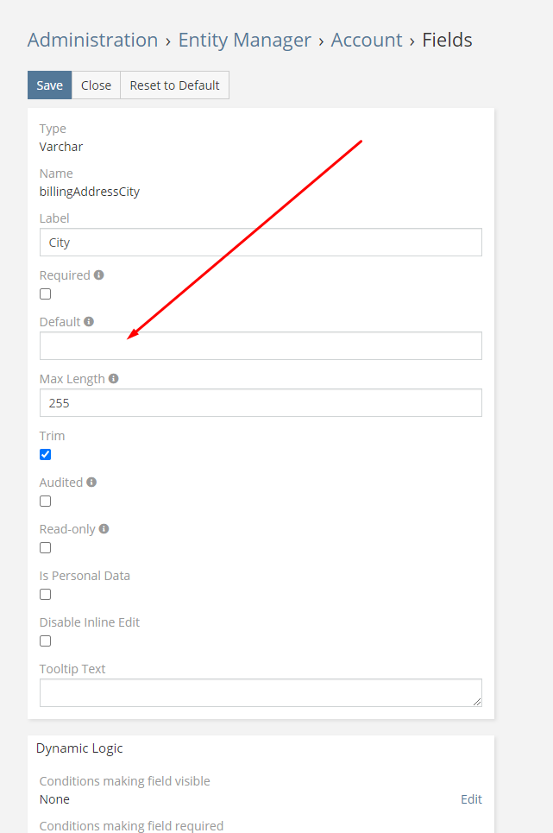
Task: Click the info icon beside Default label
Action: point(89,322)
